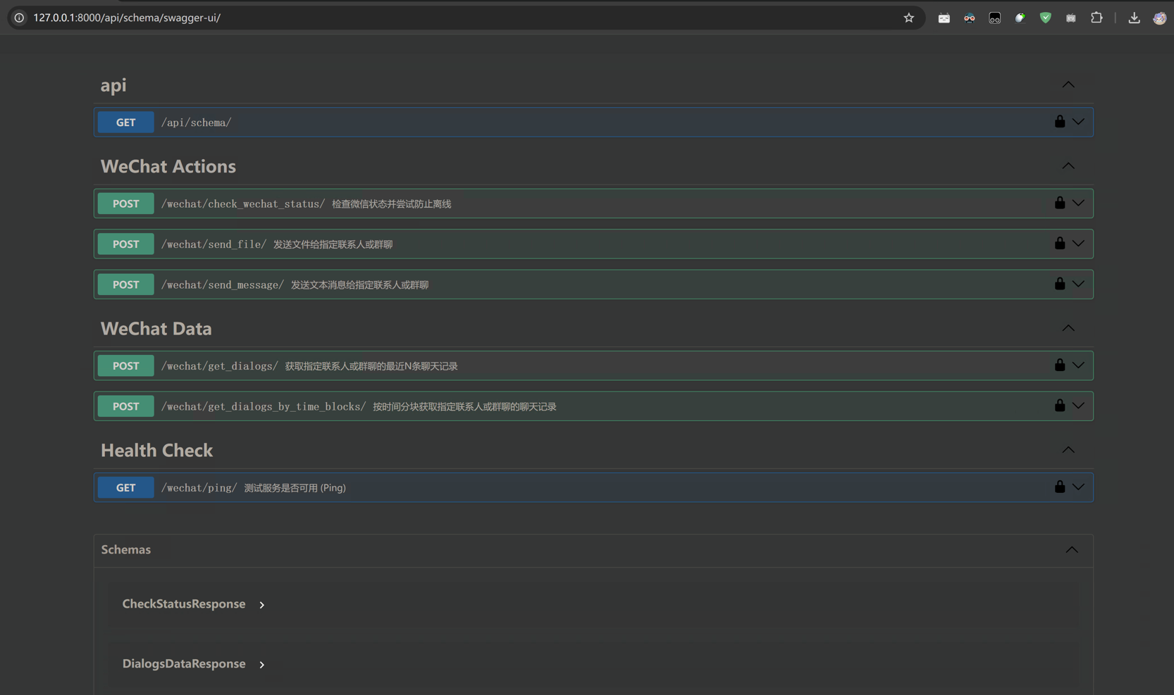Click the description '按时间分块获取指定联系人或群聊的聊天记录'
Viewport: 1174px width, 695px height.
(465, 407)
